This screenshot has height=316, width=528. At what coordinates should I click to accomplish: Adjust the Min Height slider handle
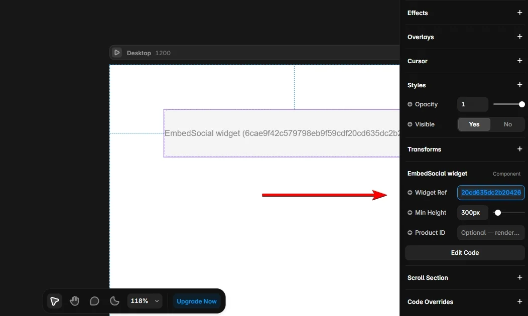click(x=498, y=213)
